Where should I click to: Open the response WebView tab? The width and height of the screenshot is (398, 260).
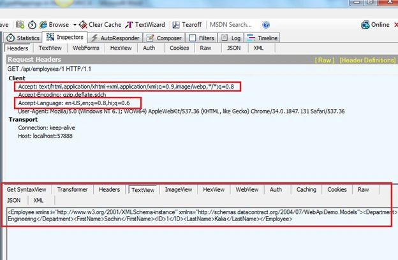pyautogui.click(x=247, y=189)
